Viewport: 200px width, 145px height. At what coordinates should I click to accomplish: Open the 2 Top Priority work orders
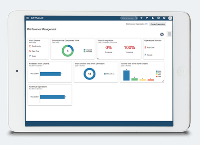coord(35,46)
